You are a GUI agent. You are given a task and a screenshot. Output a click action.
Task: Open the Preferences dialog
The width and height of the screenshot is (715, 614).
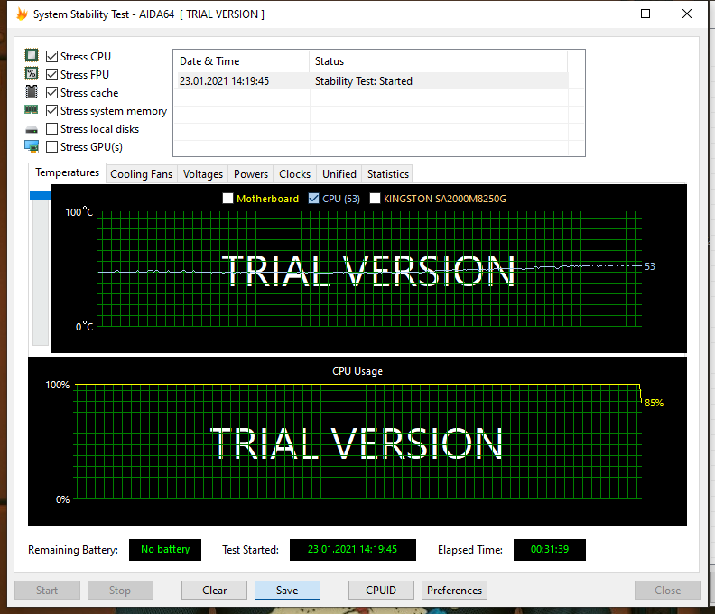click(455, 591)
